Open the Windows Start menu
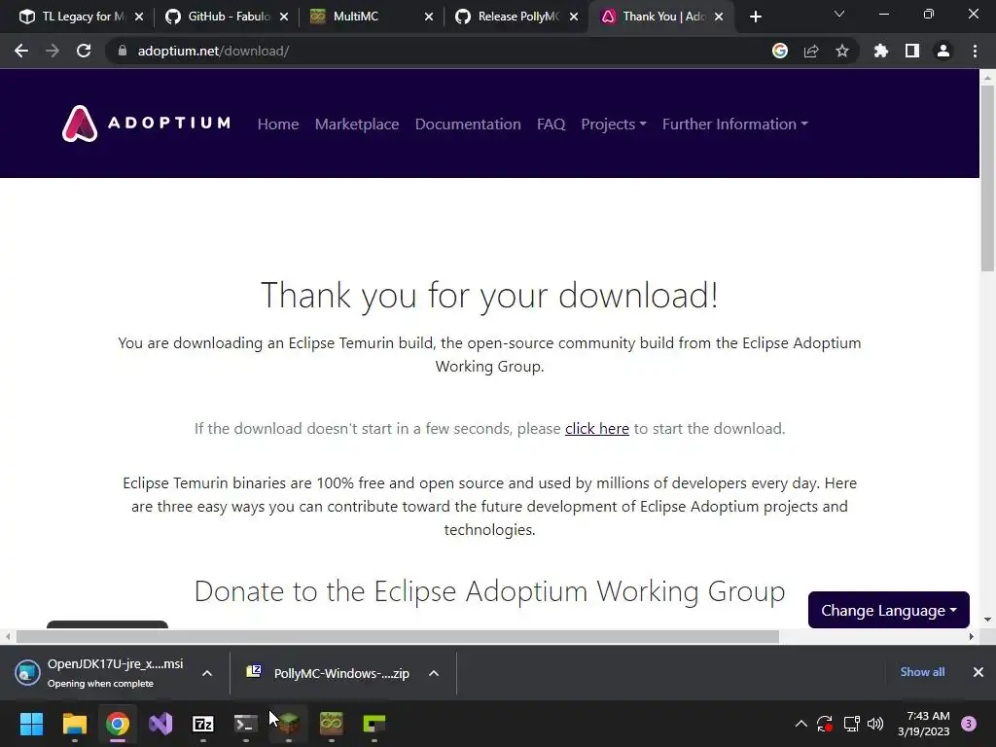Image resolution: width=996 pixels, height=747 pixels. [x=31, y=724]
